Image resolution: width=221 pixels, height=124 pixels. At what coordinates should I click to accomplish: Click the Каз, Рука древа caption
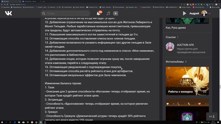pyautogui.click(x=176, y=28)
